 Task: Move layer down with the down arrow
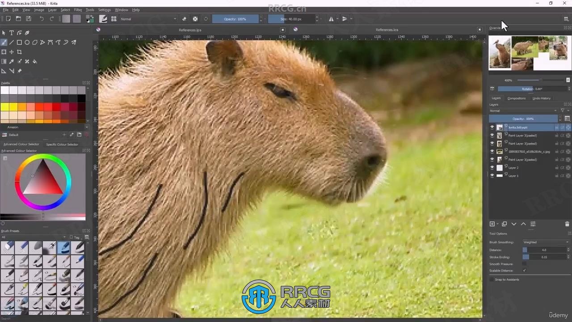514,224
